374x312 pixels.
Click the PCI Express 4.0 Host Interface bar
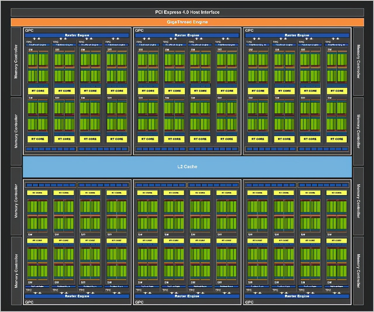point(187,12)
